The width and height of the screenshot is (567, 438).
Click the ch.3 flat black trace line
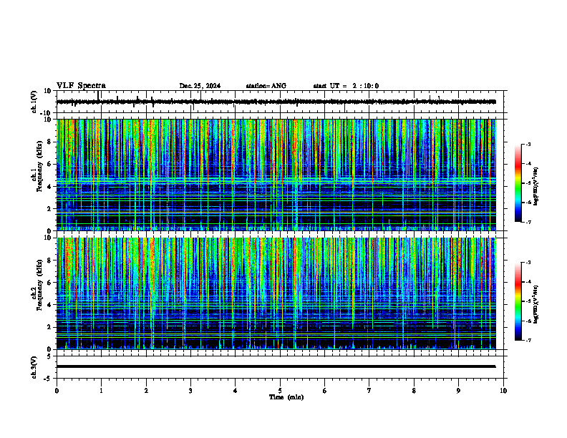(x=276, y=366)
